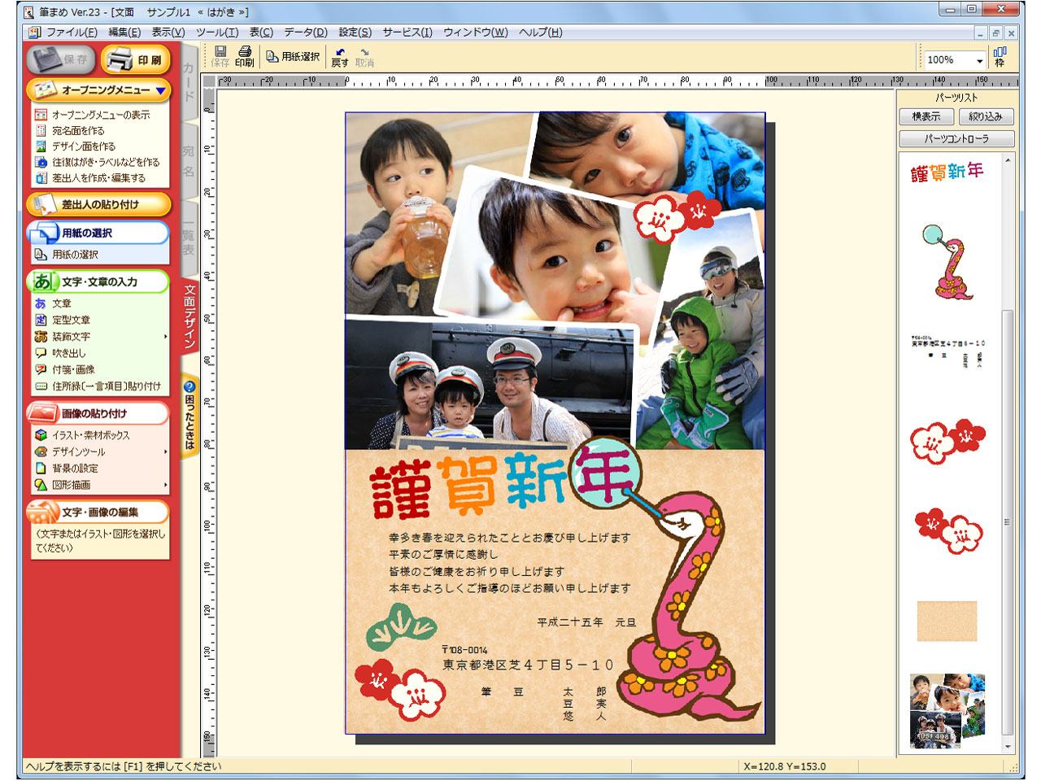Select the beige background swatch in parts list
The width and height of the screenshot is (1041, 781).
[947, 621]
